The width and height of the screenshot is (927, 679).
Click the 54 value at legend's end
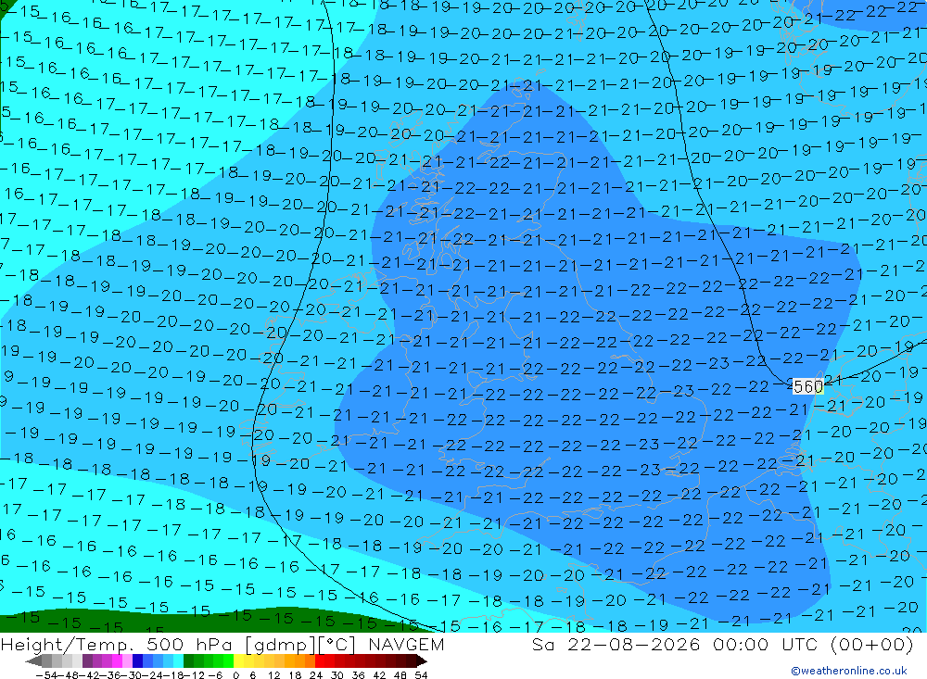421,675
